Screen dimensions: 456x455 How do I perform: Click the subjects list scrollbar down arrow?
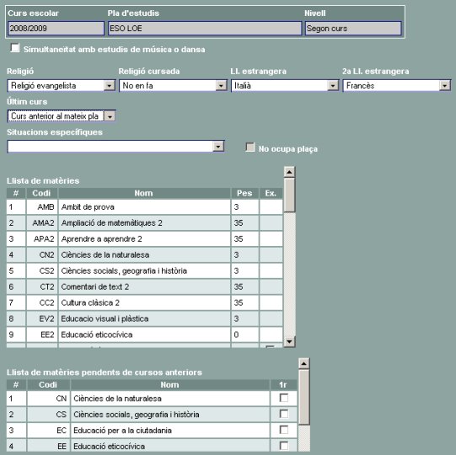289,341
